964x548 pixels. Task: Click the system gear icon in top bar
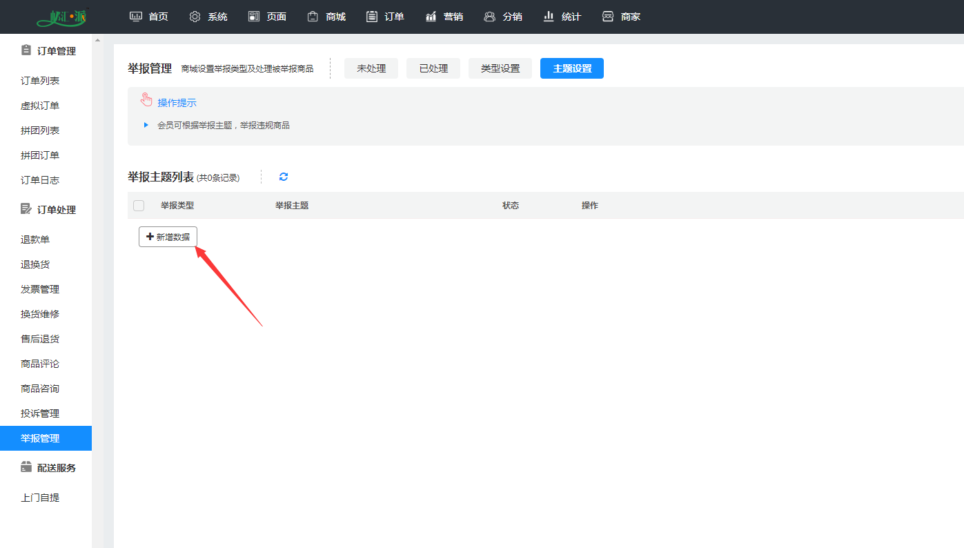tap(195, 17)
